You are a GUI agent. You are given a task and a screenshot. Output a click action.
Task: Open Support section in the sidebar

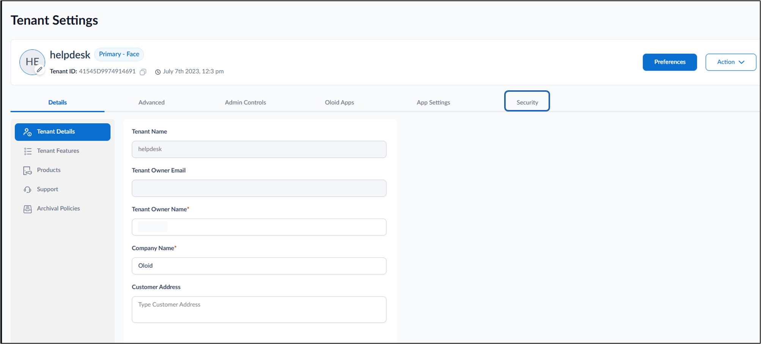[x=63, y=189]
